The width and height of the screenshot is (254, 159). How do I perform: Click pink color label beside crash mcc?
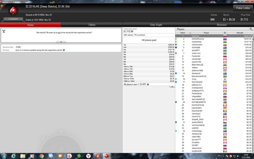pos(176,53)
